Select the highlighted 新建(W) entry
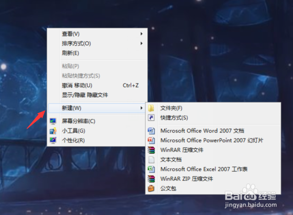 click(x=97, y=108)
